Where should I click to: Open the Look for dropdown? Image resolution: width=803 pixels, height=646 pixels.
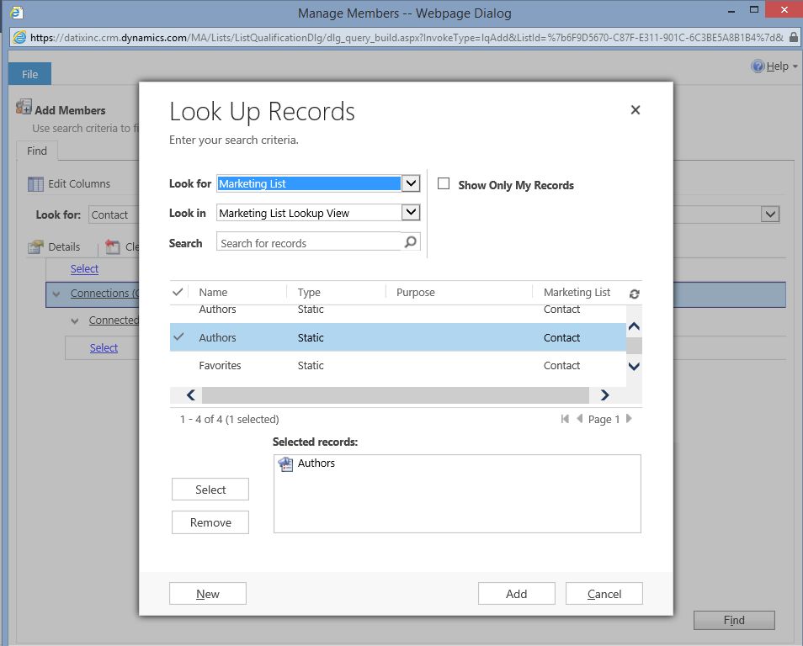[x=410, y=183]
